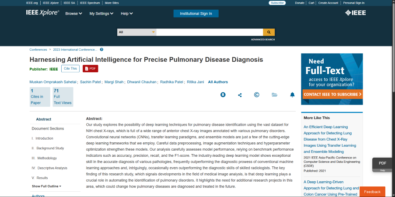Select the Abstract section tab
Image resolution: width=395 pixels, height=197 pixels.
(x=44, y=120)
